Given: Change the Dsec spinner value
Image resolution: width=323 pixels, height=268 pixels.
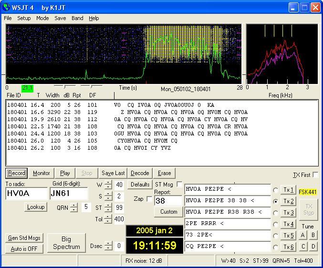Looking at the screenshot, I should pos(108,246).
